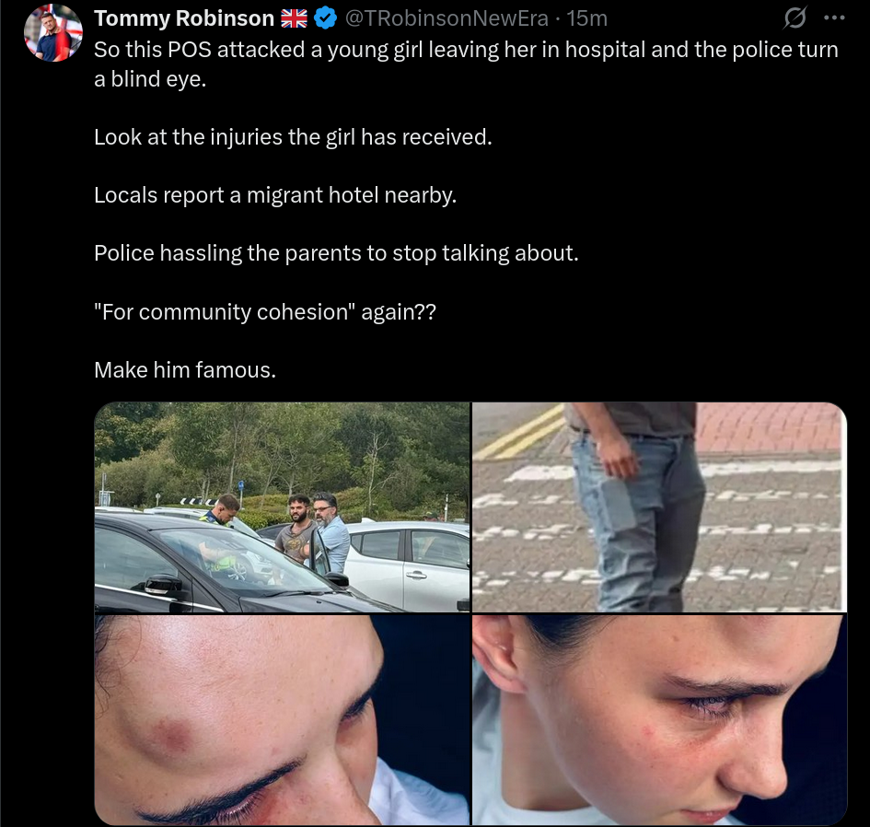
Task: Click the 'Look at the injuries' sentence
Action: 293,137
